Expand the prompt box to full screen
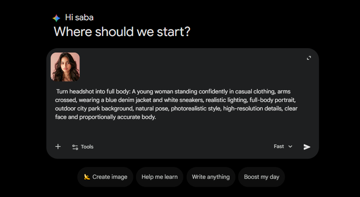360x197 pixels. point(309,58)
